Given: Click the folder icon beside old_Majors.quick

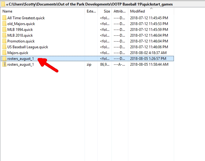Looking at the screenshot, I should tap(4, 24).
